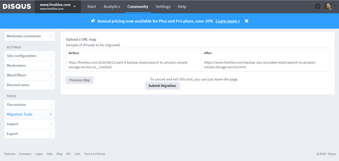Click the Before column header

(74, 53)
